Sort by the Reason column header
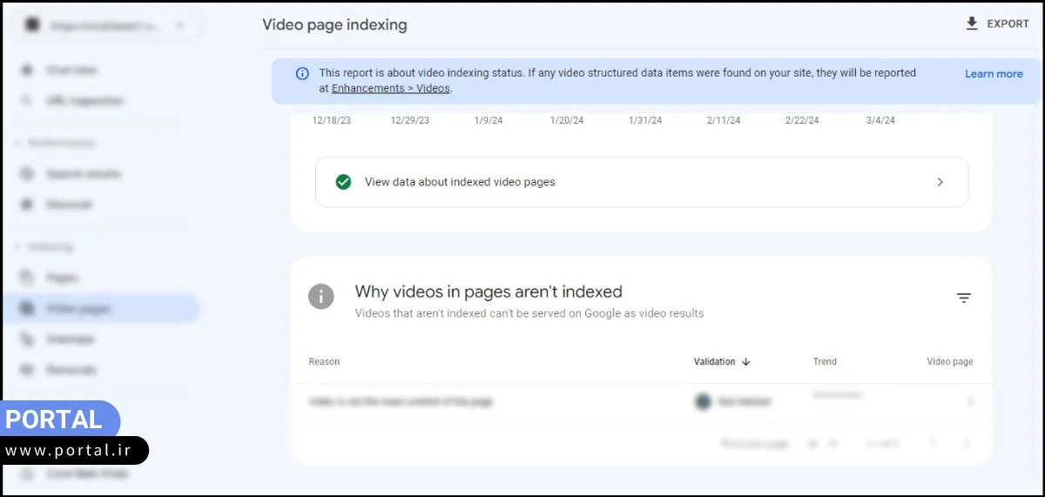This screenshot has height=497, width=1045. pyautogui.click(x=324, y=361)
